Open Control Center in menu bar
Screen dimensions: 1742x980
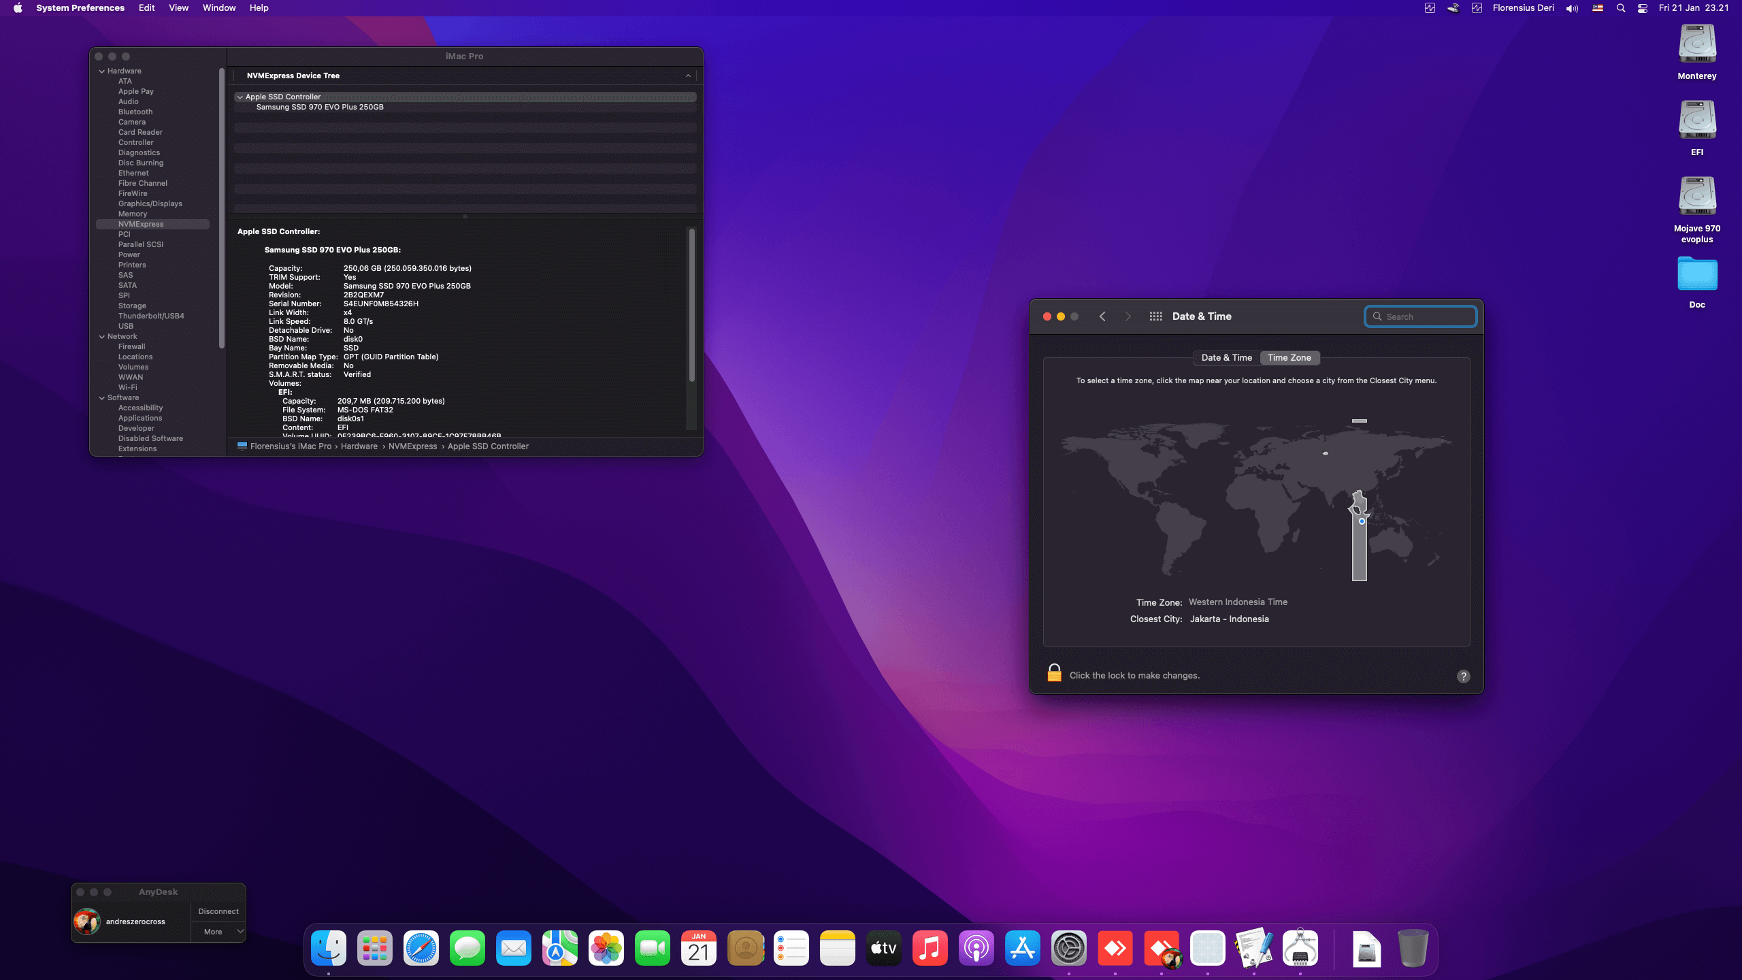1642,8
